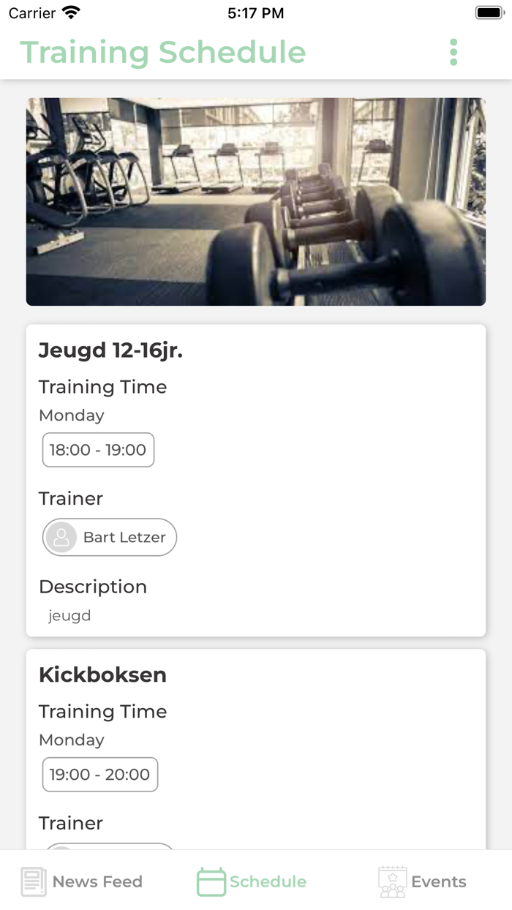Tap the Monday label under Kickboksen
Image resolution: width=512 pixels, height=910 pixels.
72,740
